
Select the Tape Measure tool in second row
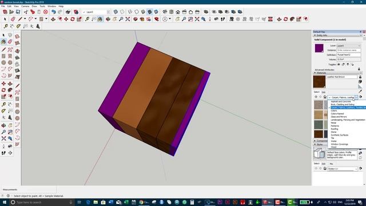[x=87, y=19]
